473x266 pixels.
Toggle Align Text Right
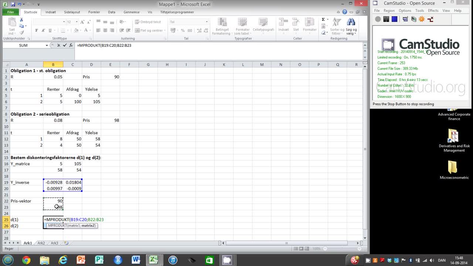(112, 30)
